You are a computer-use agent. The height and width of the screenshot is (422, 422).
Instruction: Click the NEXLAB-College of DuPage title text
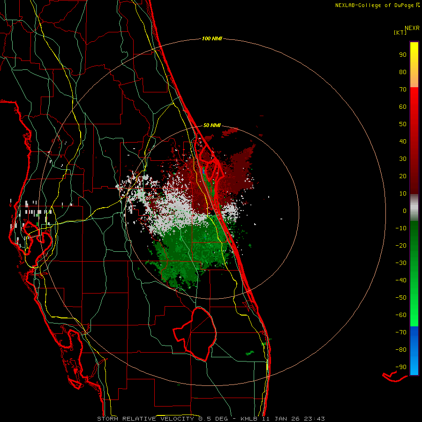point(374,5)
